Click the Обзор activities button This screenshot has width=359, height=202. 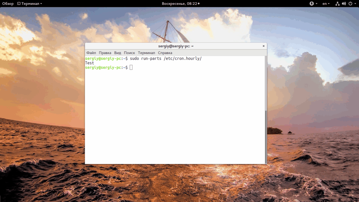click(8, 4)
